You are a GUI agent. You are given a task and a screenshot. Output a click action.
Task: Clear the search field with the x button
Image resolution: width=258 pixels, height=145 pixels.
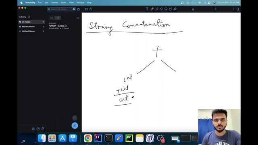74,9
